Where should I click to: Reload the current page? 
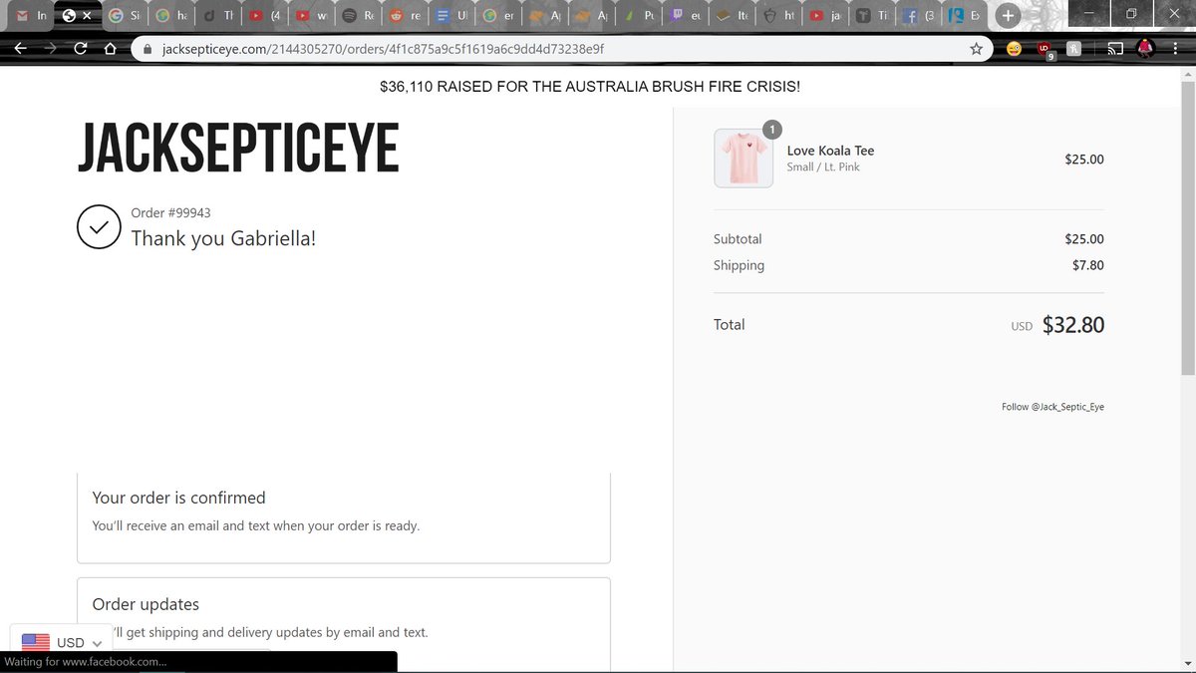[81, 48]
